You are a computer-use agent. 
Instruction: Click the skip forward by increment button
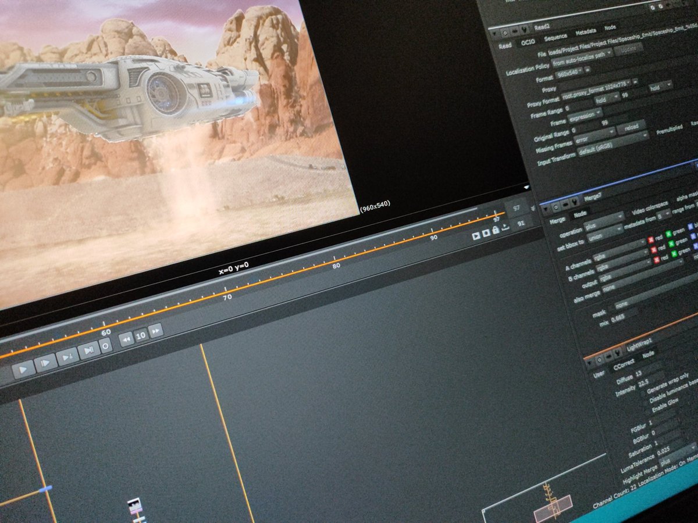[x=155, y=331]
